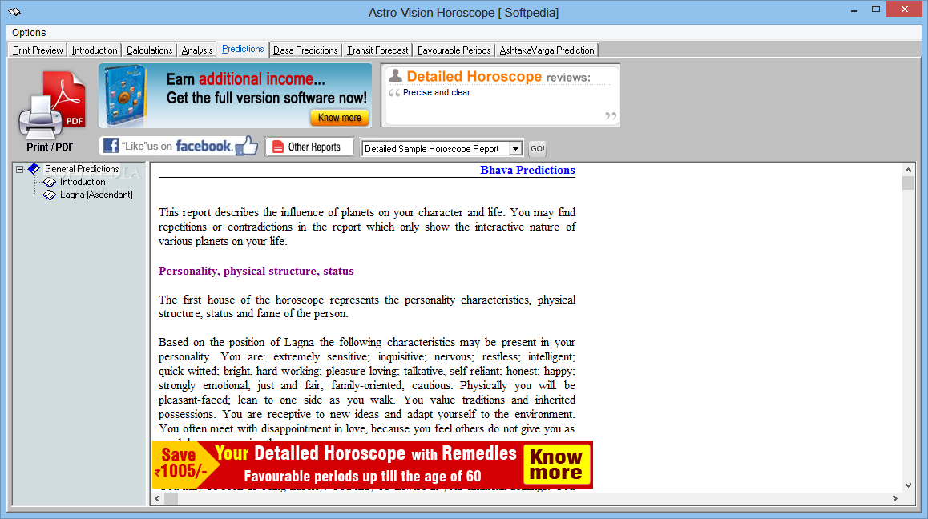Click the horizontal scrollbar thumb
This screenshot has width=928, height=519.
(171, 499)
